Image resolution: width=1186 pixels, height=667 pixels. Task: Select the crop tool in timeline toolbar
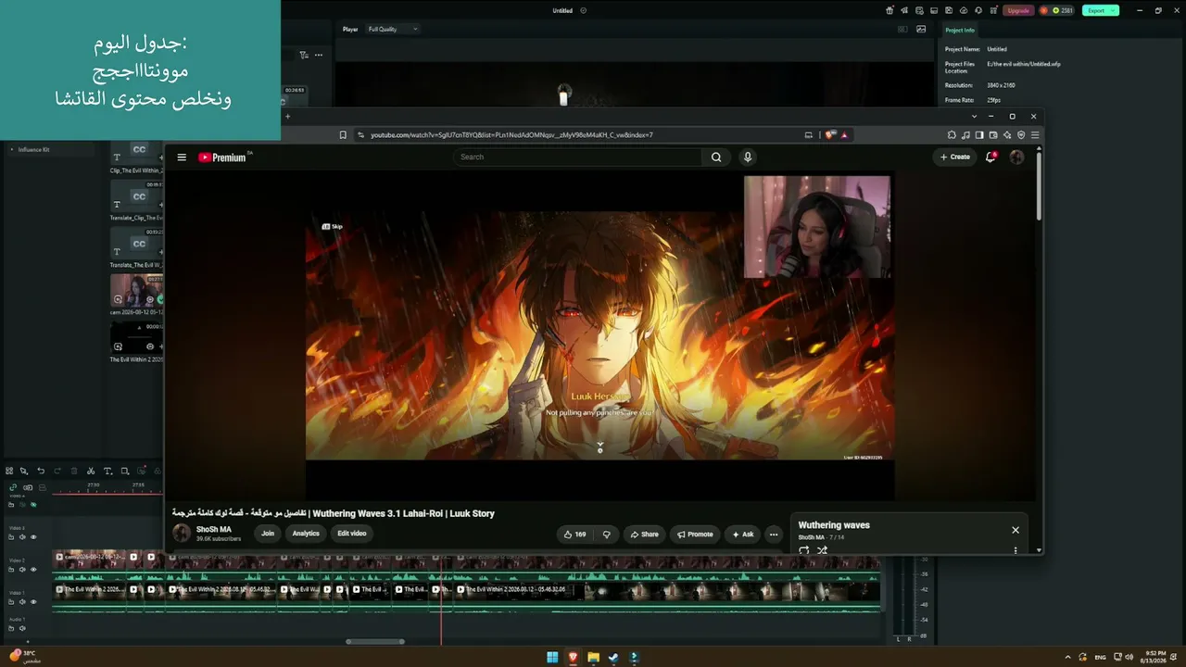pos(125,472)
